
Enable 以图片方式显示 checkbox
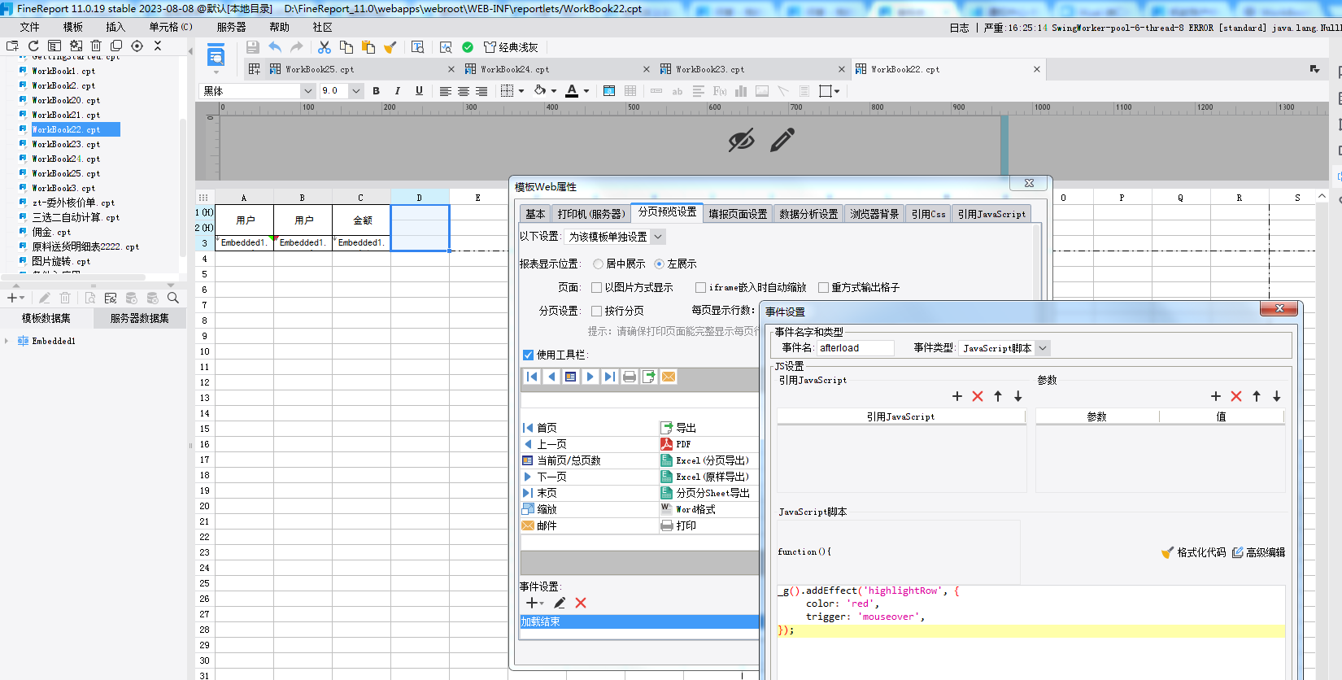[x=596, y=287]
